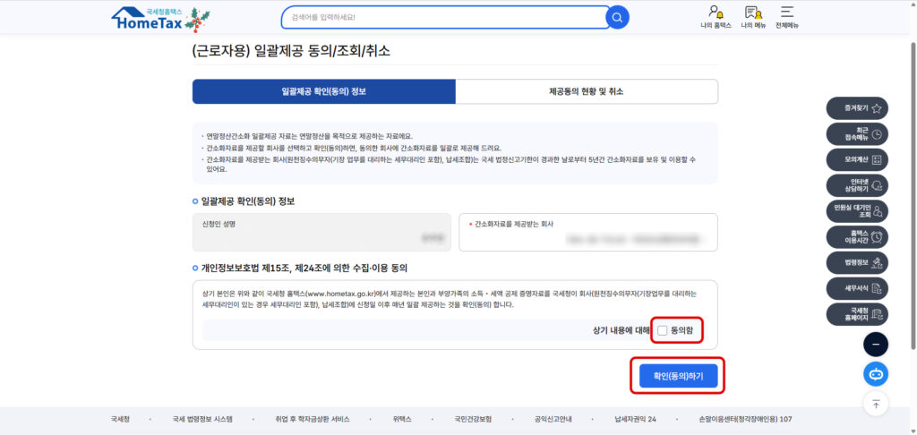The width and height of the screenshot is (917, 435).
Task: Click 간소화자료를 제공받는 회사 field
Action: pyautogui.click(x=588, y=232)
